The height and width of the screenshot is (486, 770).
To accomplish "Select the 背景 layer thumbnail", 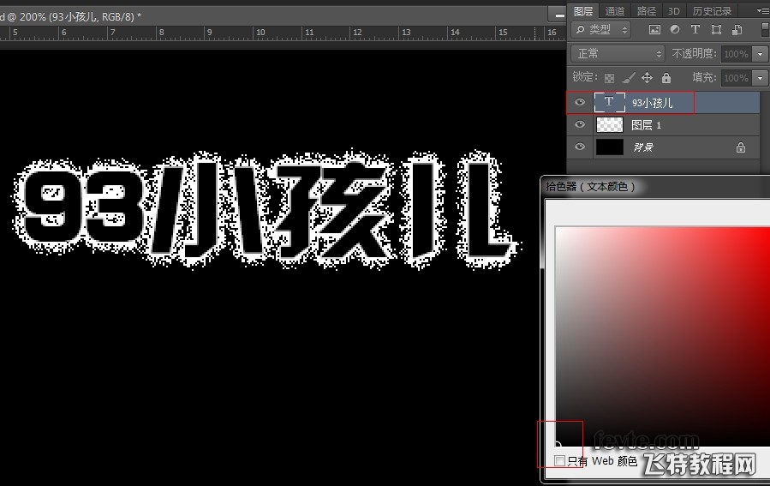I will click(x=609, y=147).
